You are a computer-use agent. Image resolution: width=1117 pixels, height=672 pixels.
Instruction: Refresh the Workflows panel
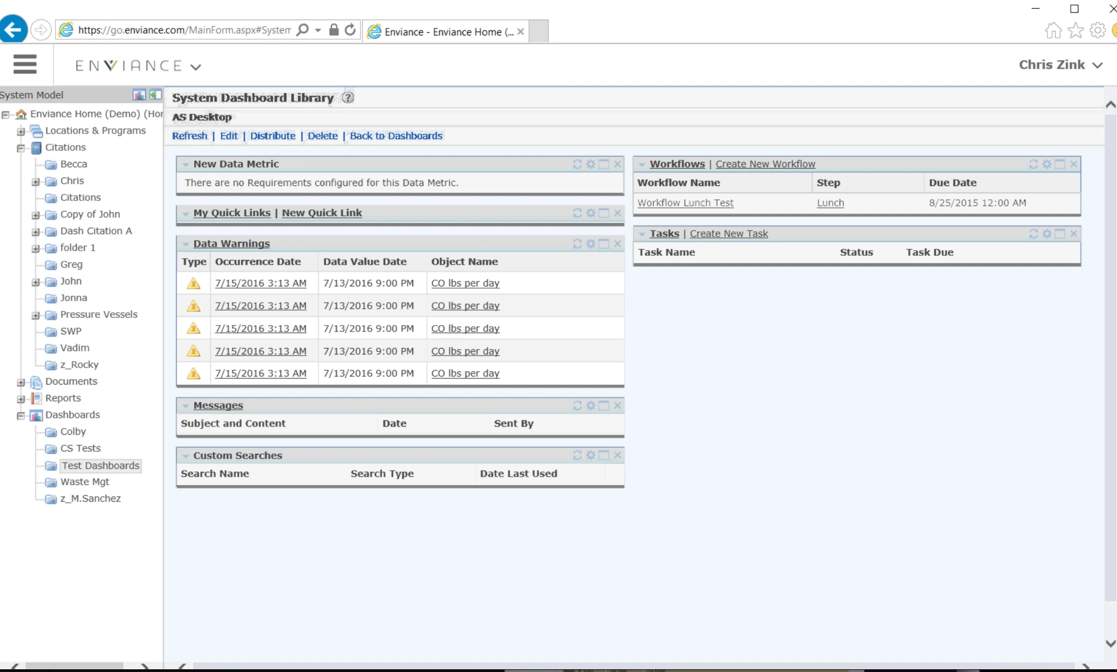(x=1033, y=164)
